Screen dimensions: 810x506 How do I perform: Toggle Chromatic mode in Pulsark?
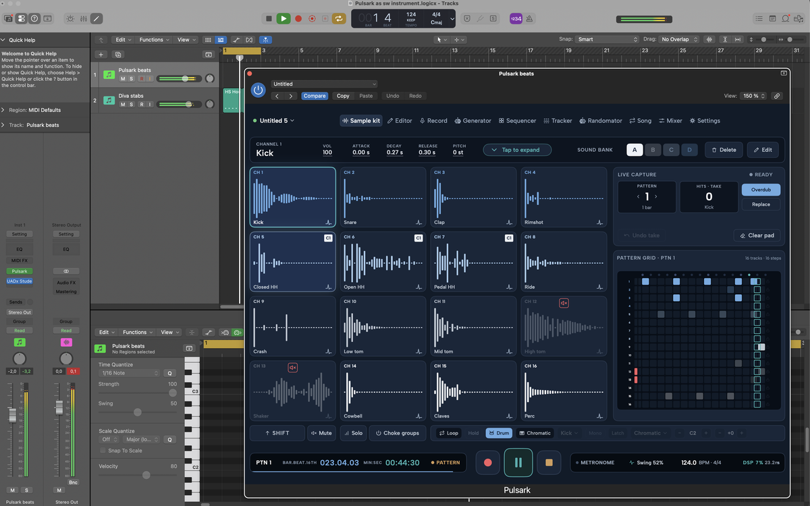click(x=535, y=433)
